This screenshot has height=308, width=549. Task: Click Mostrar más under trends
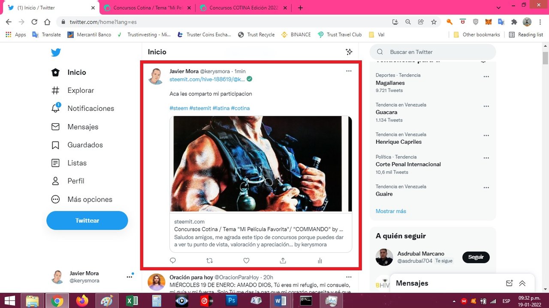[391, 211]
